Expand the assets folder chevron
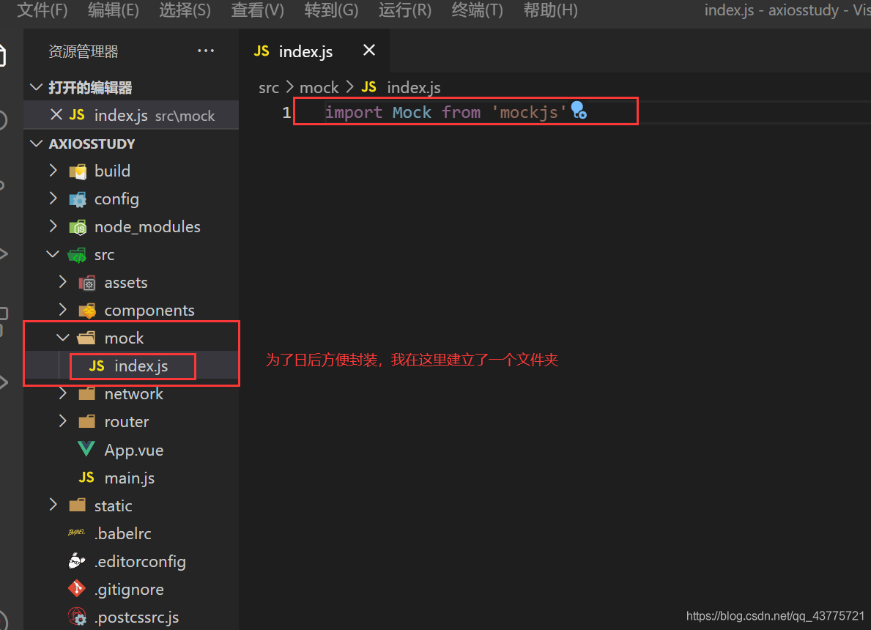This screenshot has width=871, height=630. point(63,282)
